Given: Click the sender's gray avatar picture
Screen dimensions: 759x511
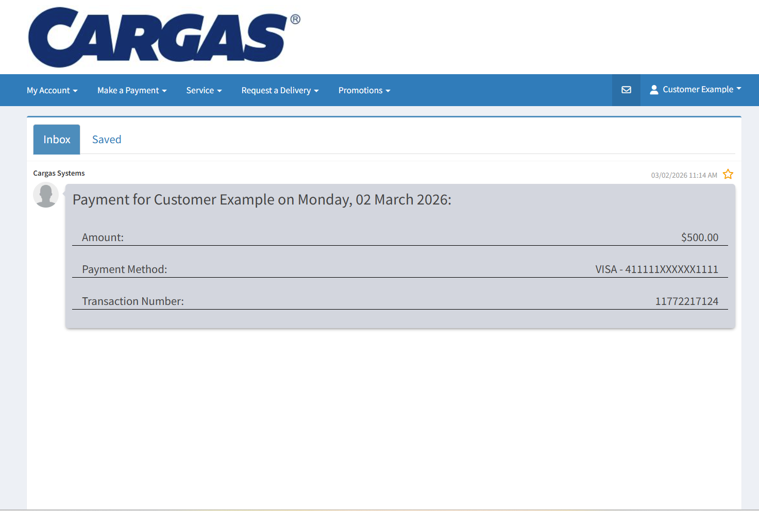Looking at the screenshot, I should (46, 195).
